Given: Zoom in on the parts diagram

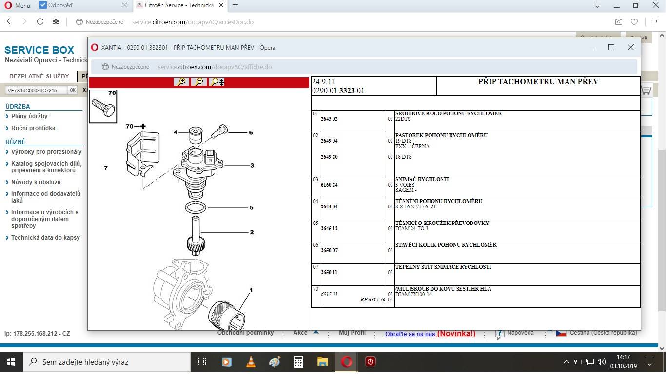Looking at the screenshot, I should click(181, 82).
